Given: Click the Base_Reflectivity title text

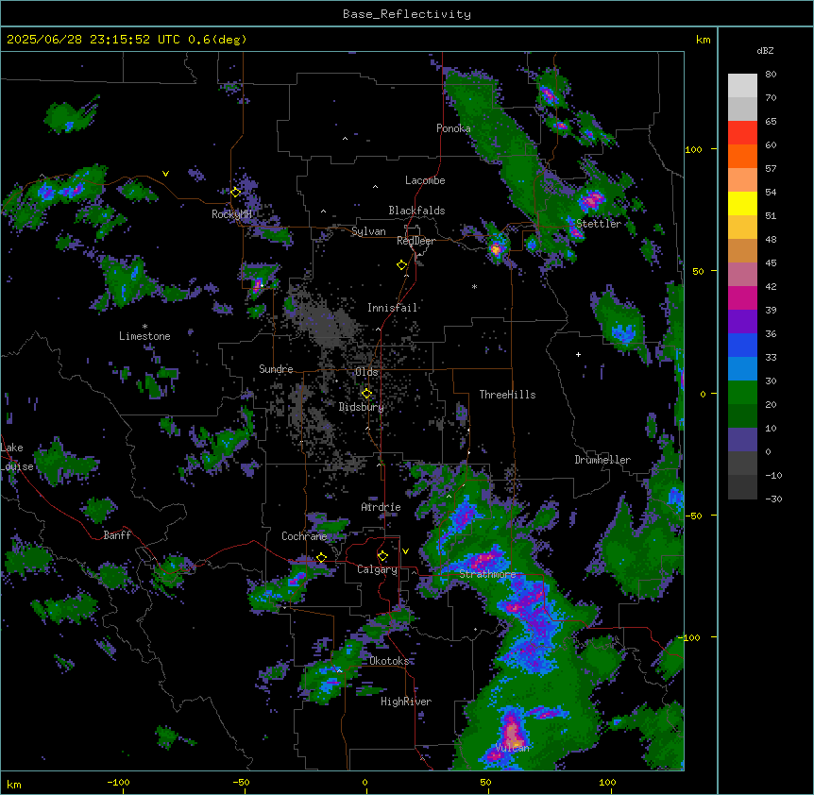Looking at the screenshot, I should click(407, 14).
